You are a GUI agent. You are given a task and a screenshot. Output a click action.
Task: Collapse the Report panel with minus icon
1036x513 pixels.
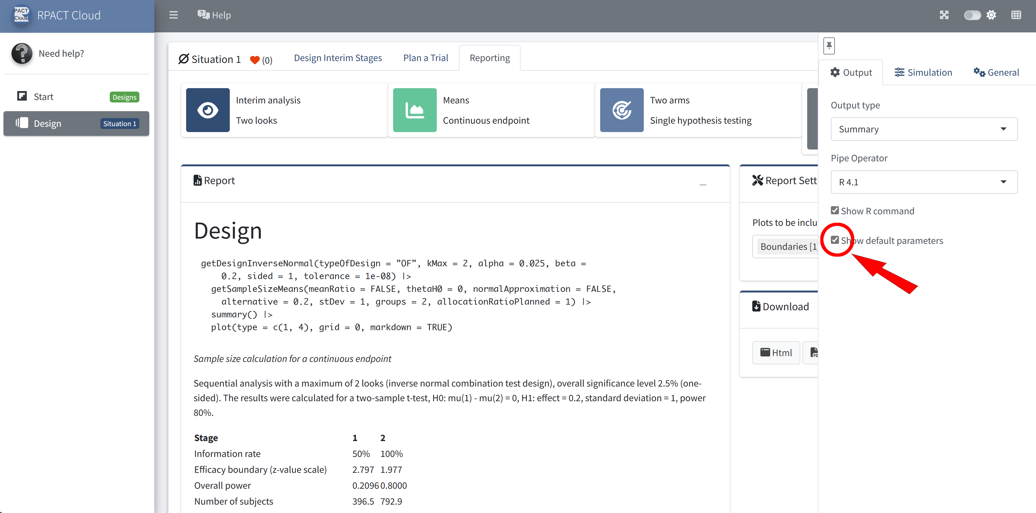pyautogui.click(x=703, y=184)
